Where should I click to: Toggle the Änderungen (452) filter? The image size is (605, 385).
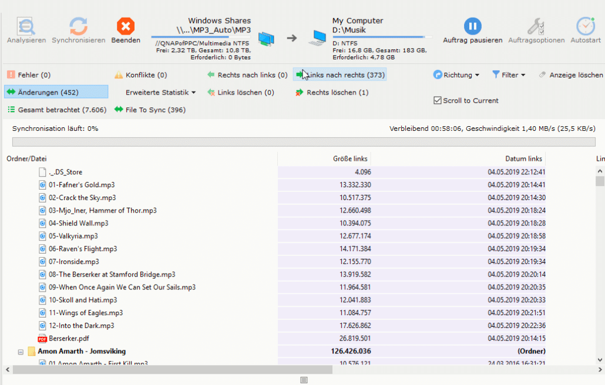tap(56, 92)
